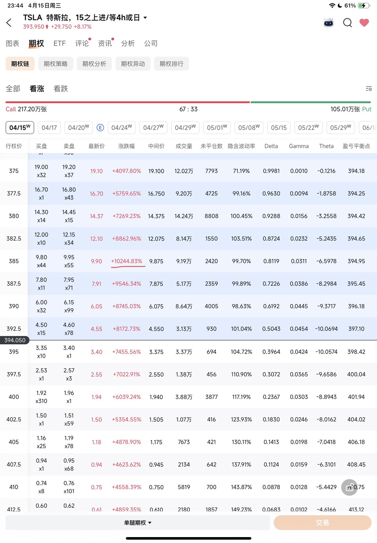Open the option chain settings list icon
377x543 pixels.
[x=369, y=89]
